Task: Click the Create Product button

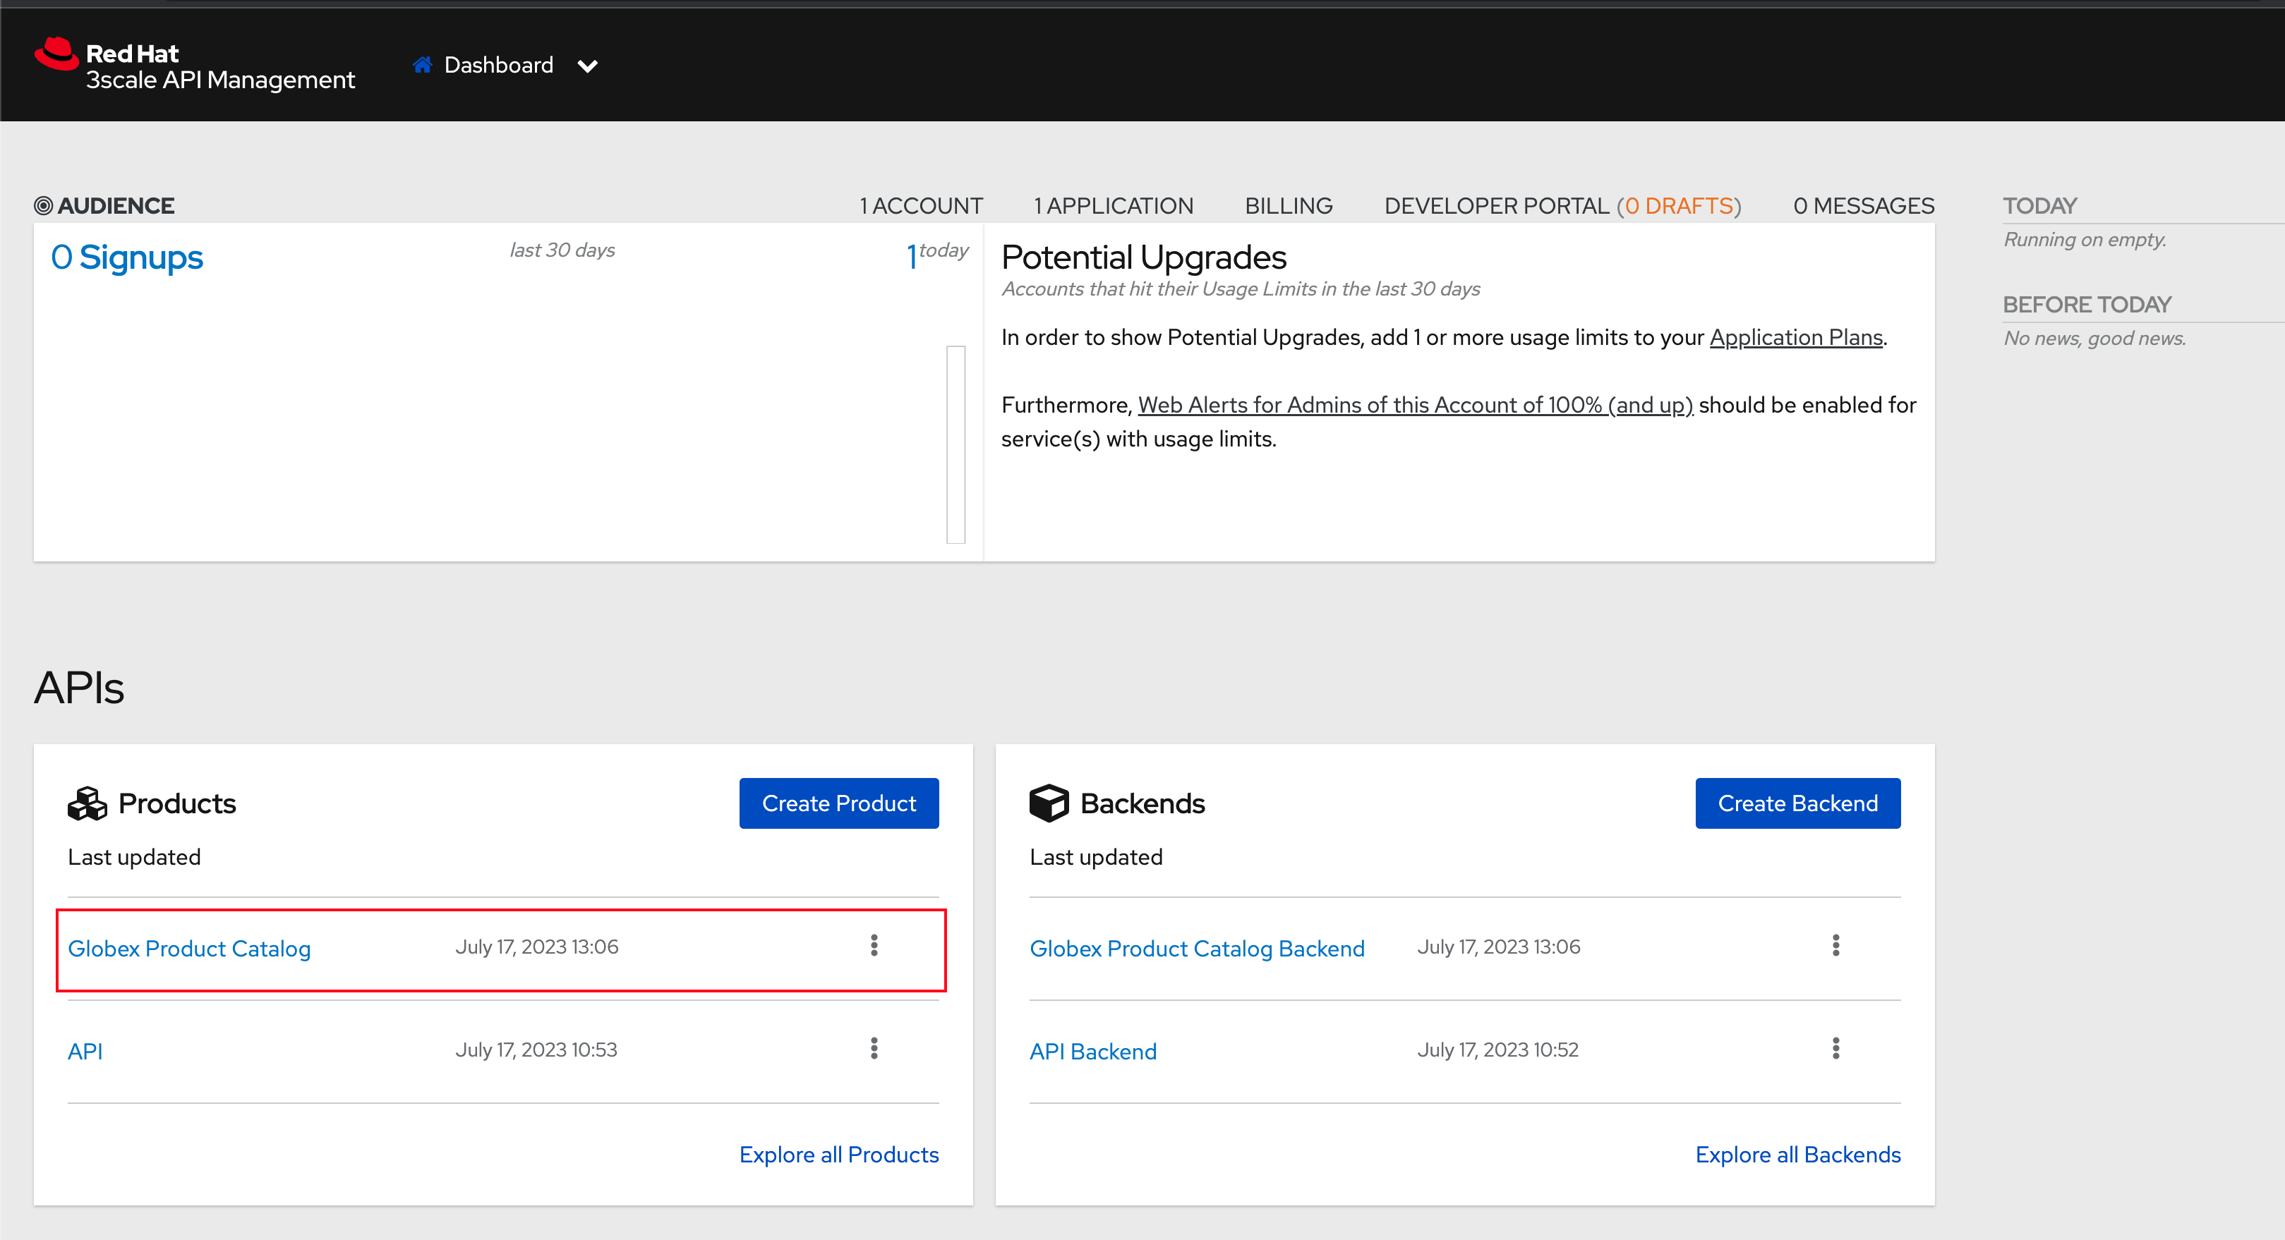Action: coord(838,803)
